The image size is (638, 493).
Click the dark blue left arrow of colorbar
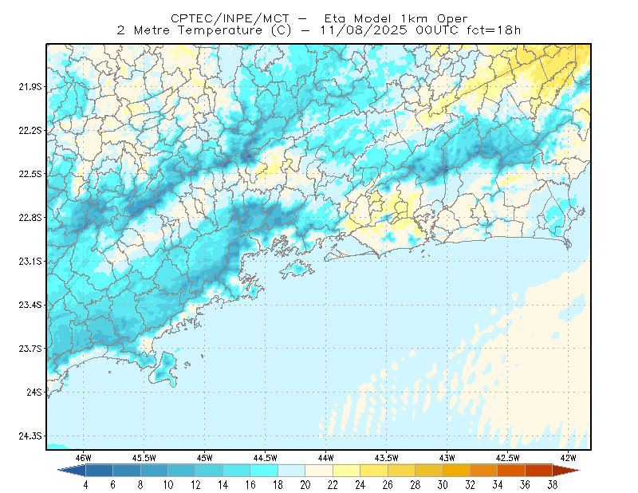pyautogui.click(x=72, y=471)
